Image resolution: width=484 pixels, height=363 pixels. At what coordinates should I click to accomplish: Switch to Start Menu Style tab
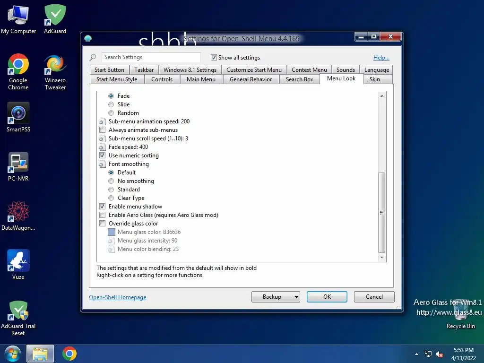click(117, 79)
